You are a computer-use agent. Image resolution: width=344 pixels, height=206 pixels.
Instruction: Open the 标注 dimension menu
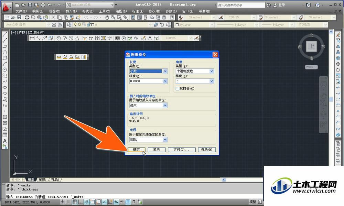click(x=138, y=11)
